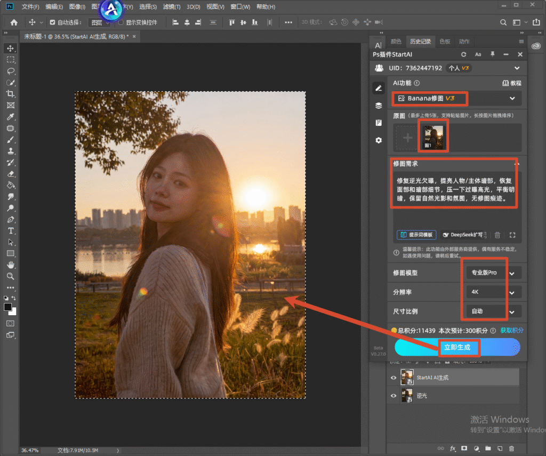Close the 未标题-1 document tab
The image size is (546, 456).
coord(134,37)
